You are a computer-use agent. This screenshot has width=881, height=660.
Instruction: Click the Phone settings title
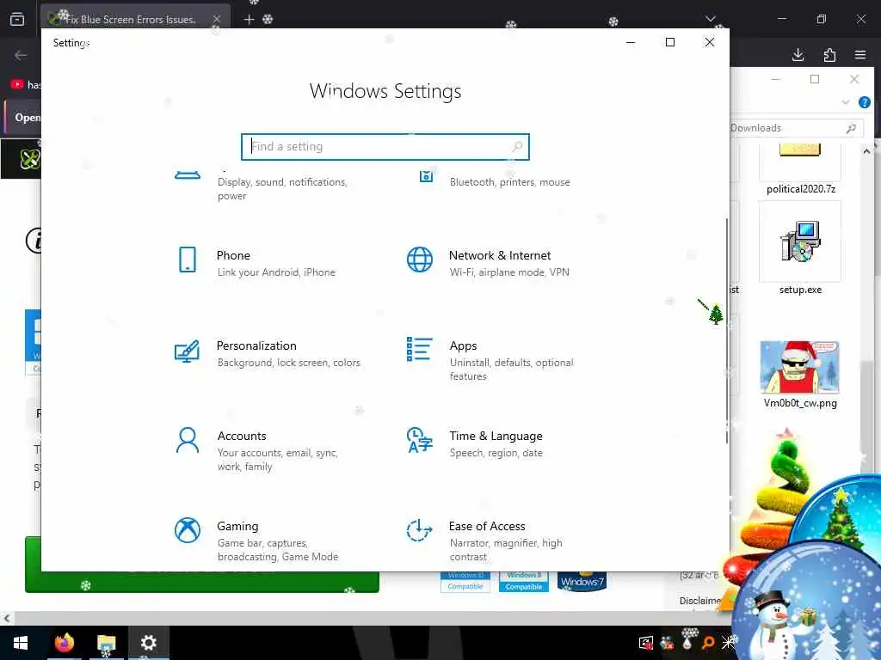pyautogui.click(x=233, y=255)
